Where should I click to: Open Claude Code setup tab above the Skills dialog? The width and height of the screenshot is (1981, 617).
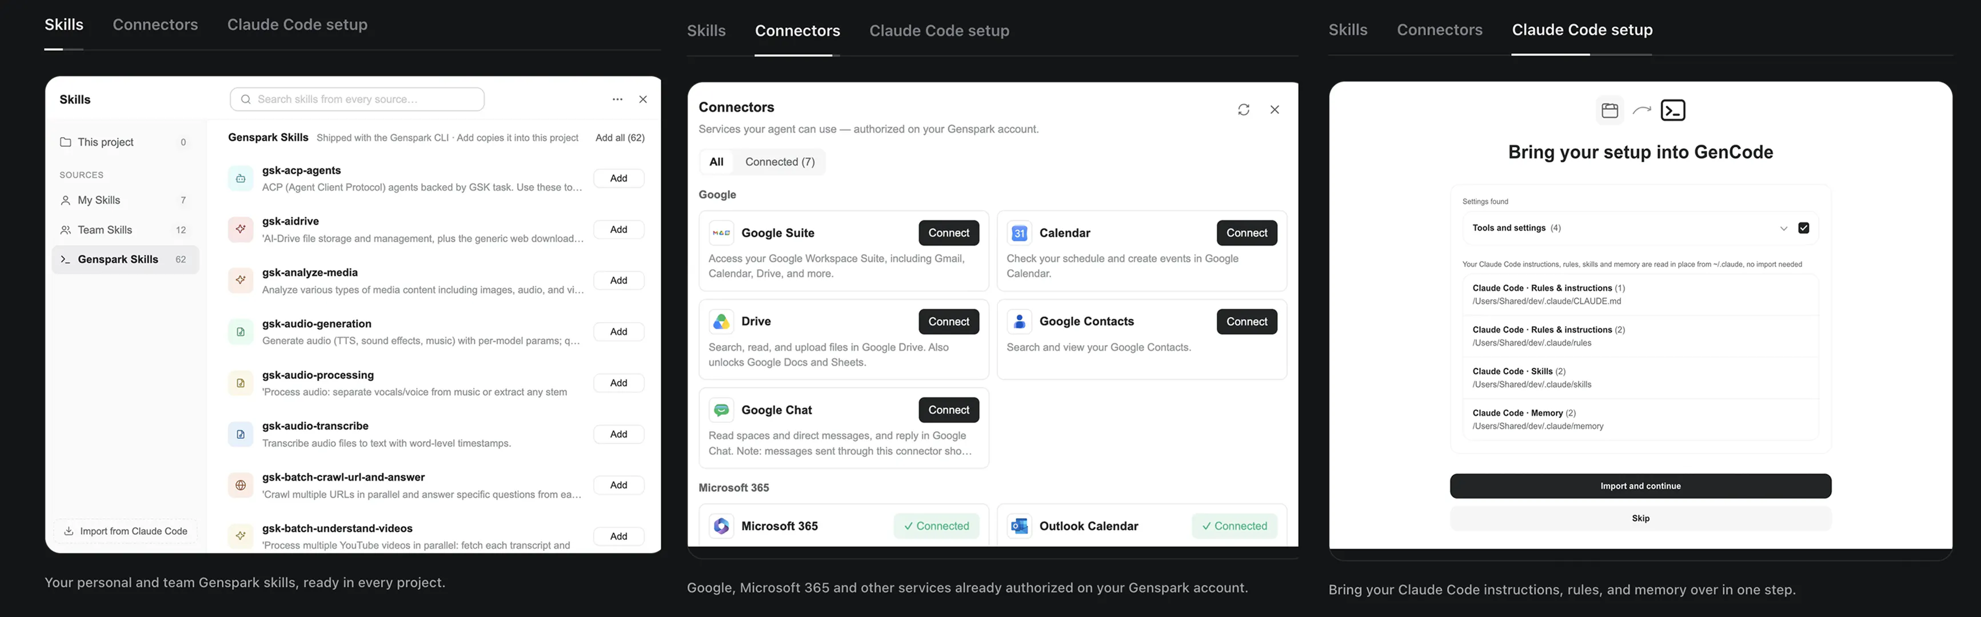click(297, 25)
